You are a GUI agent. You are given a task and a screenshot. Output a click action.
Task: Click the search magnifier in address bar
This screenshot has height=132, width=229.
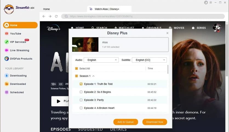tap(66, 16)
